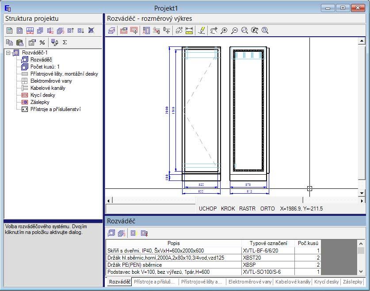
Task: Select 'Záslepky' in the project tree
Action: click(x=40, y=102)
